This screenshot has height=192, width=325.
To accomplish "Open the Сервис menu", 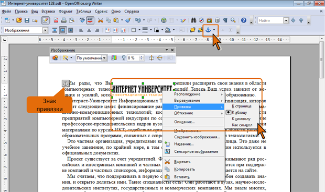I will 101,11.
